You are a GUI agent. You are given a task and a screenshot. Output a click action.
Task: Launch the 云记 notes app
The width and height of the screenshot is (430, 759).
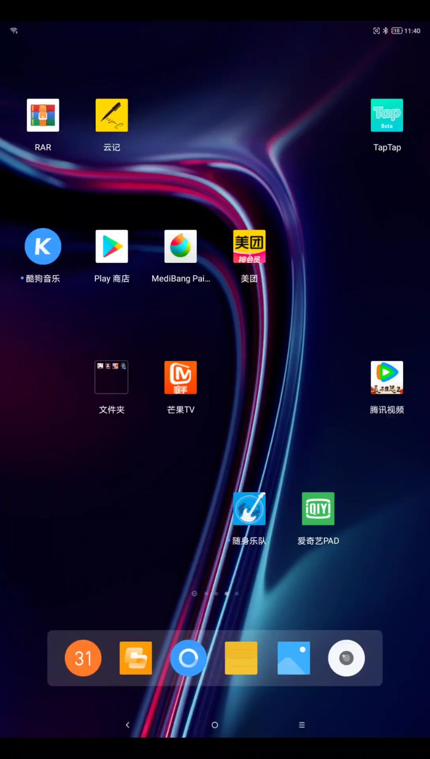click(111, 115)
